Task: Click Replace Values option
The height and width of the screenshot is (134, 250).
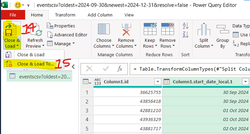Action: [241, 44]
